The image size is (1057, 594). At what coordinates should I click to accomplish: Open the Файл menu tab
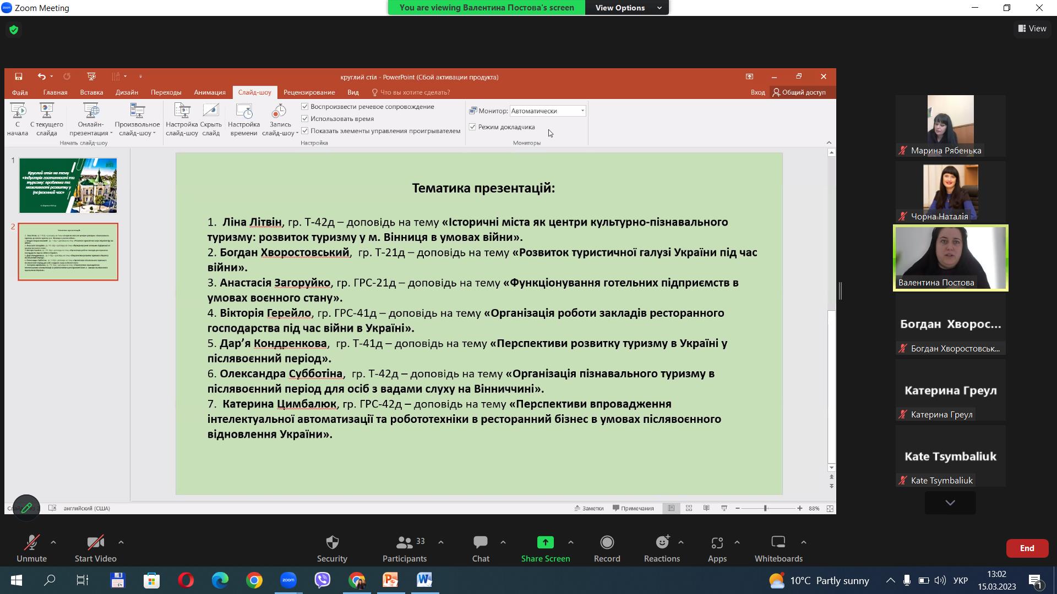tap(20, 92)
